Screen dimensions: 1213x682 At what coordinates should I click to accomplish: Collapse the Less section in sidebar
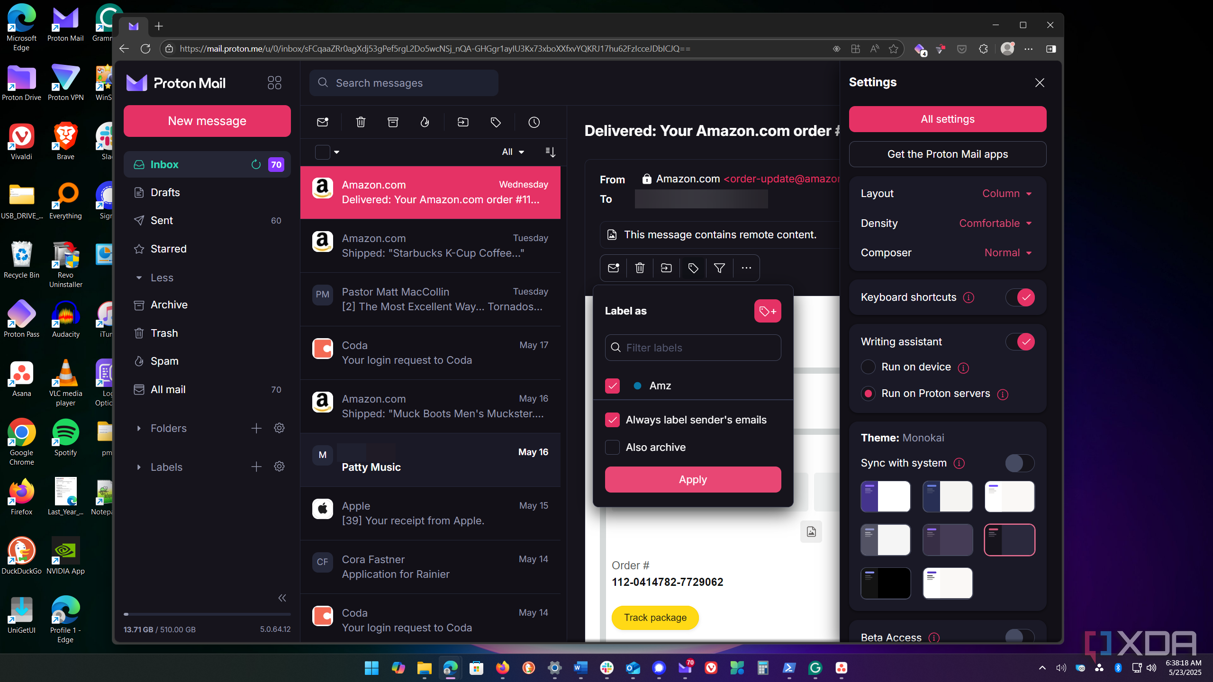tap(154, 278)
